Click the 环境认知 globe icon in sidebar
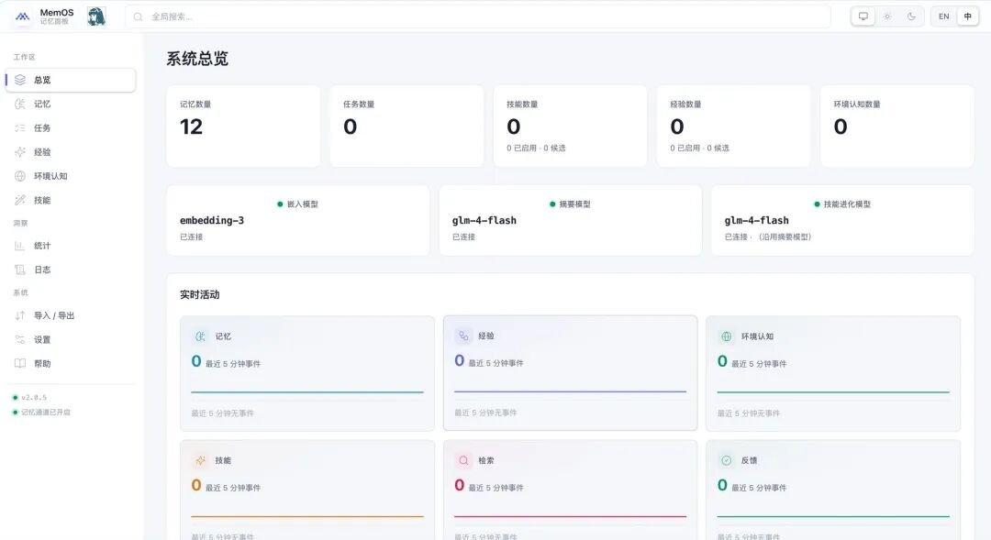 [20, 176]
